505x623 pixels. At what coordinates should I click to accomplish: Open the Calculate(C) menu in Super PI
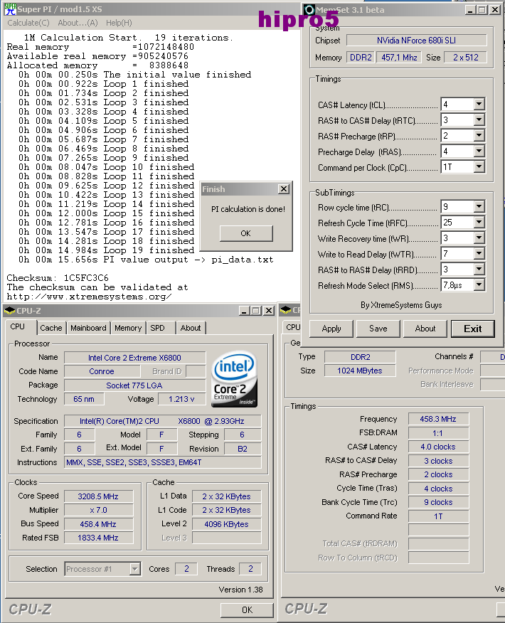28,23
